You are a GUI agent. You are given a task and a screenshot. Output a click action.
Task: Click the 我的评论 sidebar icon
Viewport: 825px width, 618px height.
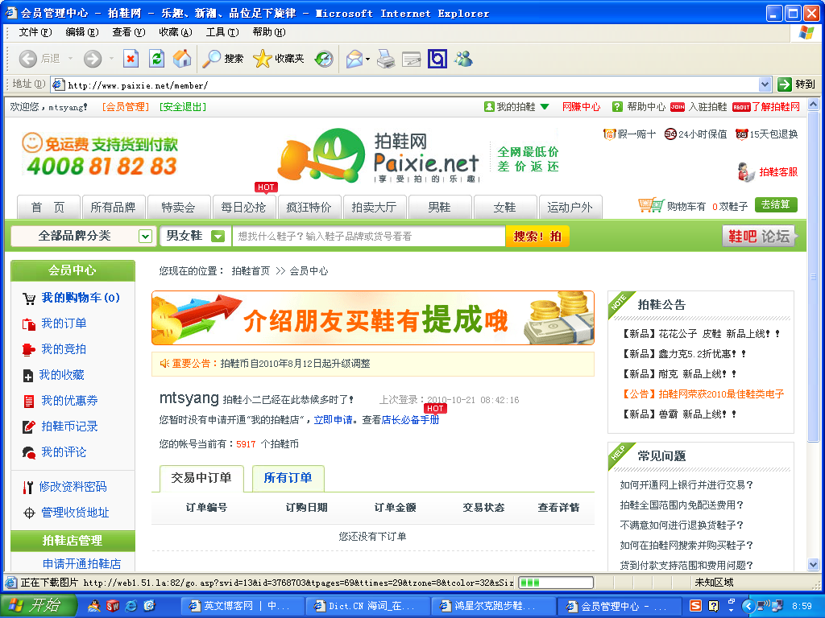[x=28, y=452]
